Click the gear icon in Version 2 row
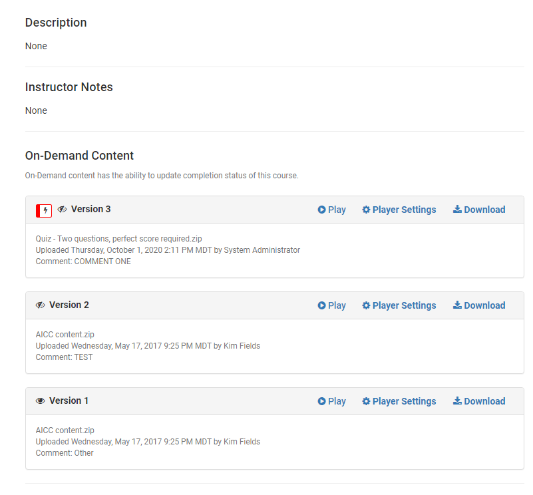Viewport: 533px width, 495px height. [366, 305]
